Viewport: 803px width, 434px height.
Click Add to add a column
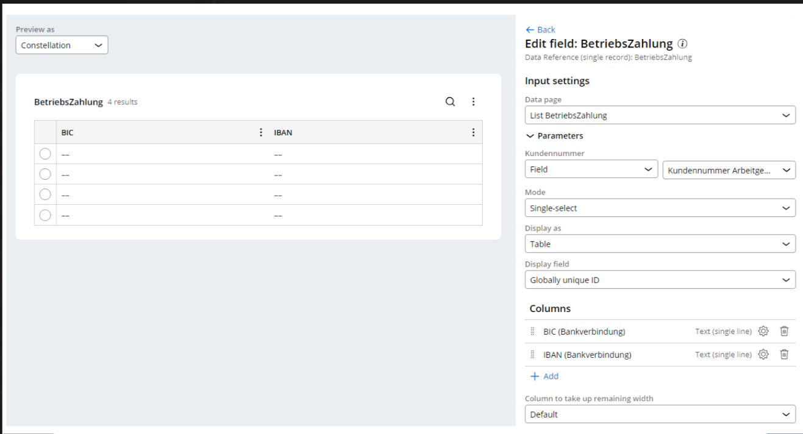[544, 376]
